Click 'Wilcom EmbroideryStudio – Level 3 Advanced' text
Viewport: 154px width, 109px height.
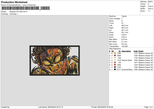[18, 5]
